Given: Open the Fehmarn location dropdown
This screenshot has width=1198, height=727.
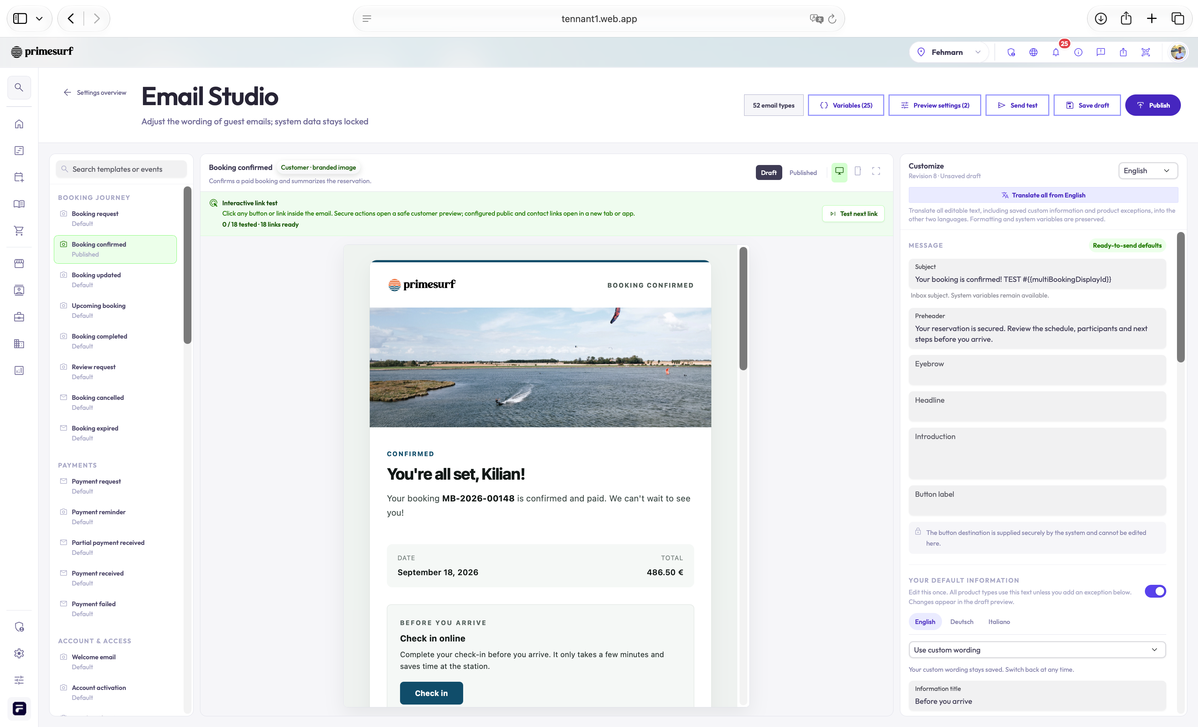Looking at the screenshot, I should [x=949, y=52].
